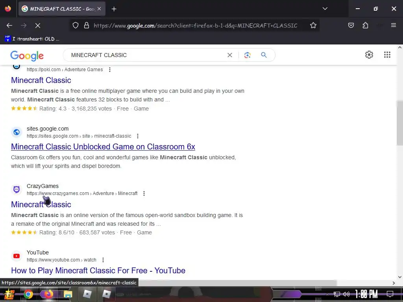Go to the Google homepage logo
Screen dimensions: 403x302
click(27, 55)
